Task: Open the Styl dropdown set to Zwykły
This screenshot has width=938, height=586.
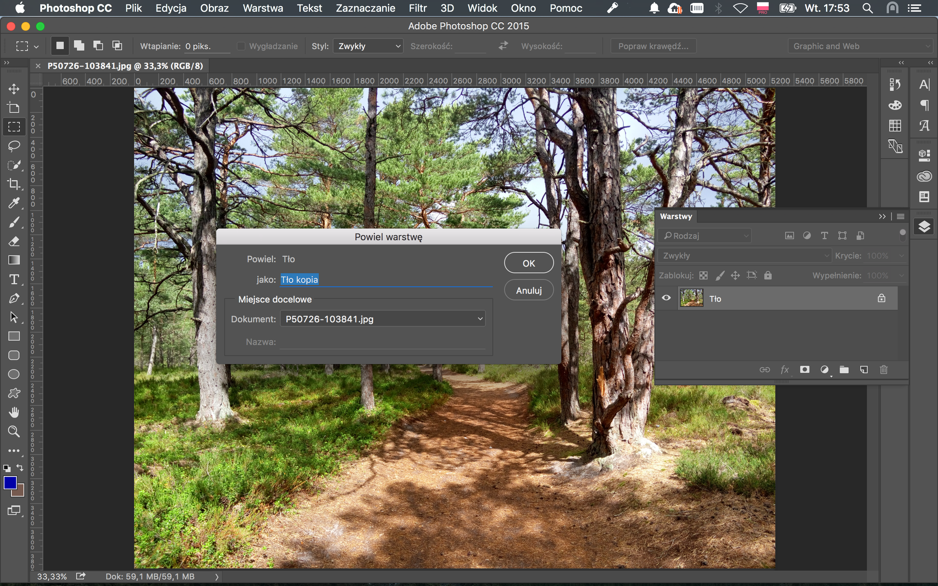Action: click(368, 46)
